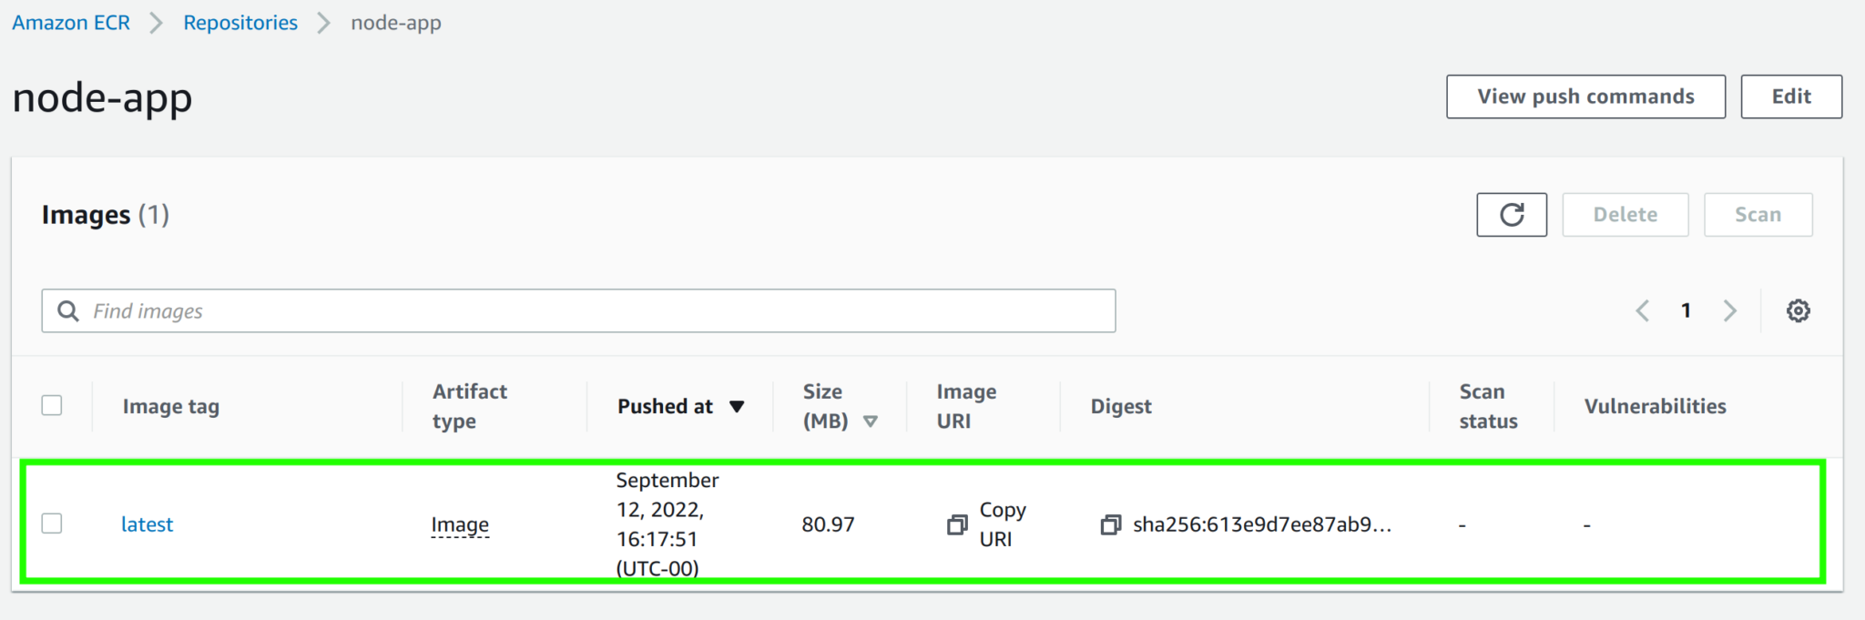
Task: Click the Image tag column header
Action: click(171, 407)
